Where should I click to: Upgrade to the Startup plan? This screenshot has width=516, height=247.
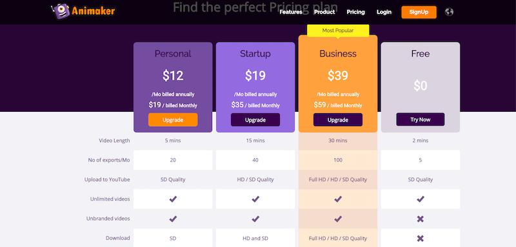(255, 120)
